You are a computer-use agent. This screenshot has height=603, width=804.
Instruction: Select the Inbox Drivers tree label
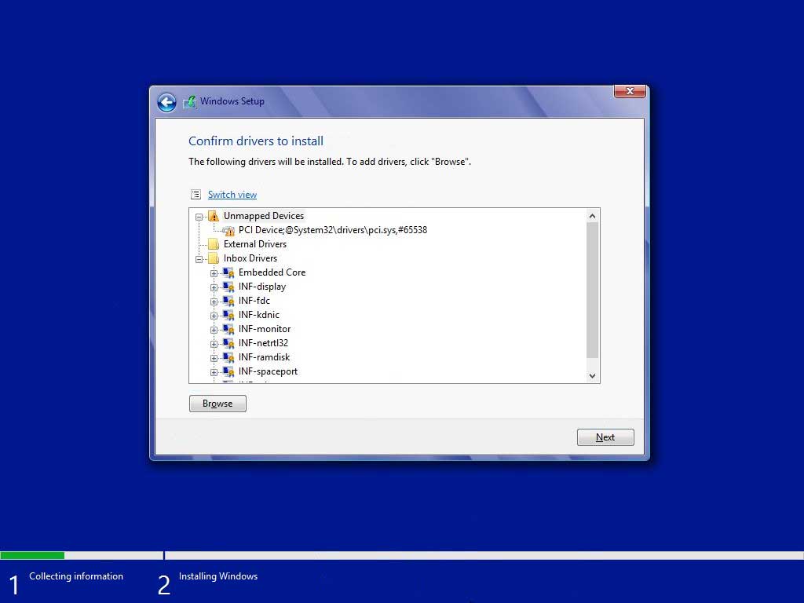[x=250, y=258]
